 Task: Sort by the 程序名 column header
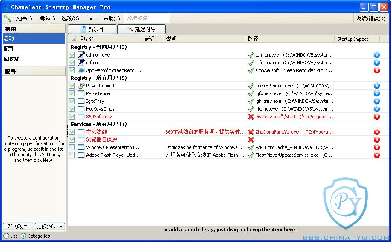(86, 39)
